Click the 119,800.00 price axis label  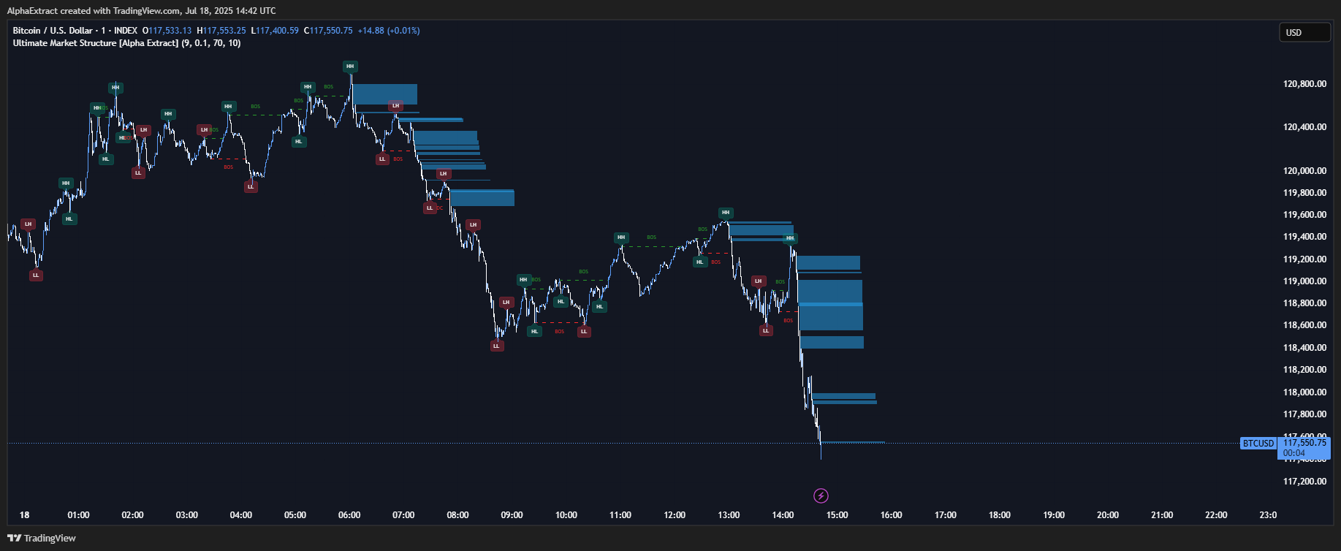(x=1304, y=193)
